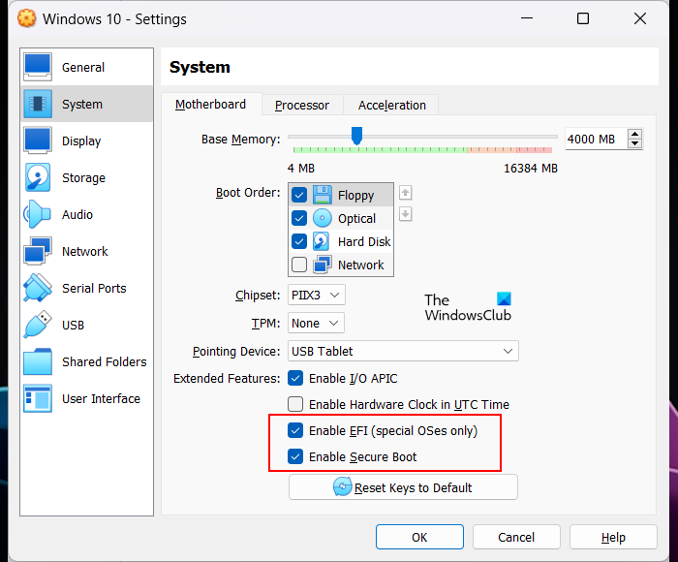Image resolution: width=678 pixels, height=562 pixels.
Task: Select the Hard Disk row in Boot Order
Action: tap(341, 241)
